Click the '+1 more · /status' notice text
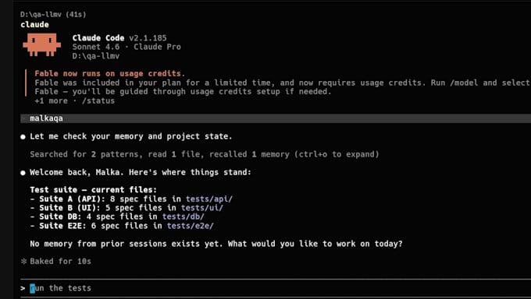The height and width of the screenshot is (299, 531). [74, 100]
